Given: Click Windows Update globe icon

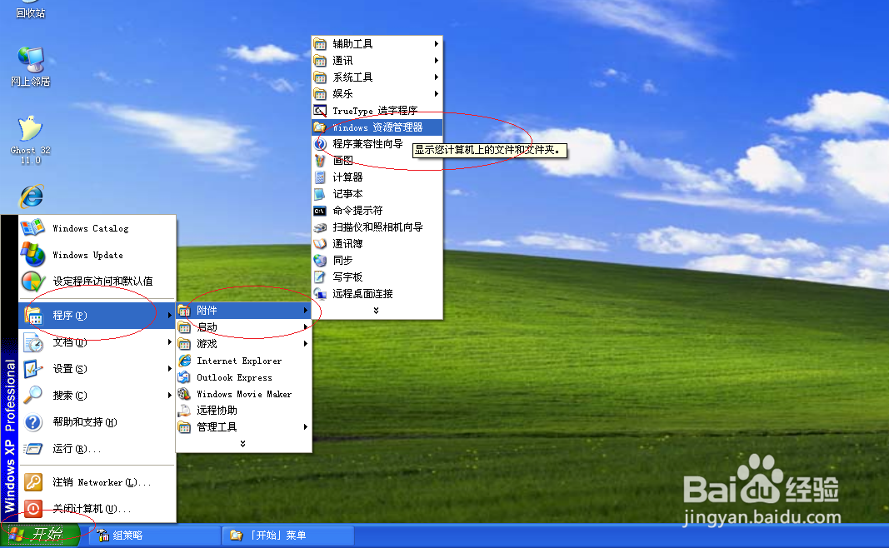Looking at the screenshot, I should (x=32, y=255).
